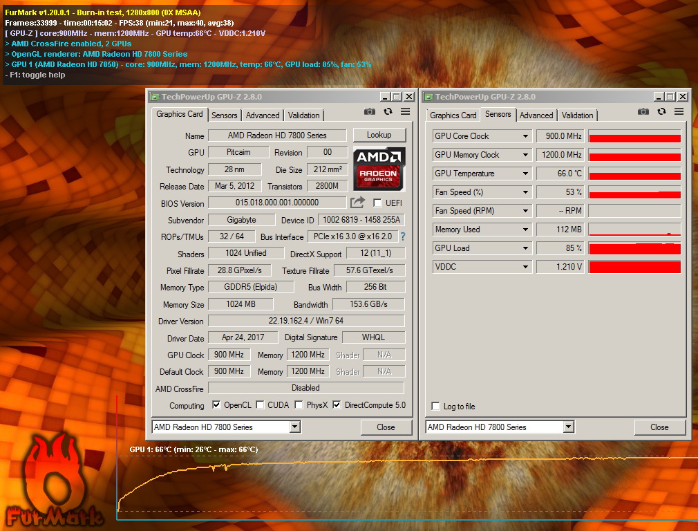Viewport: 698px width, 531px height.
Task: Click the GPU-Z title bar icon in Sensors window
Action: [x=428, y=97]
